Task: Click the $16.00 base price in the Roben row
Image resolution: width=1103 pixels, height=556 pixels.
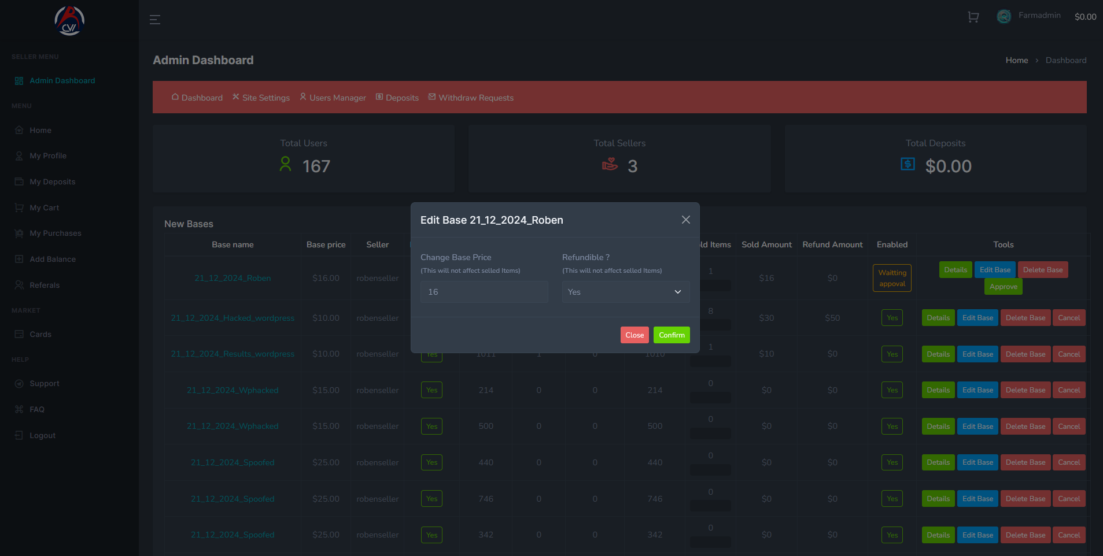Action: click(x=326, y=278)
